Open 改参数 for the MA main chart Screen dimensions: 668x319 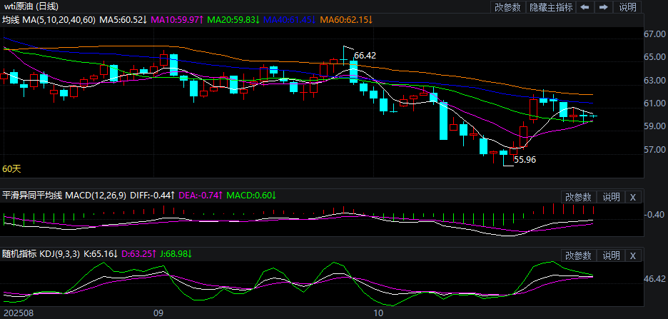[507, 7]
